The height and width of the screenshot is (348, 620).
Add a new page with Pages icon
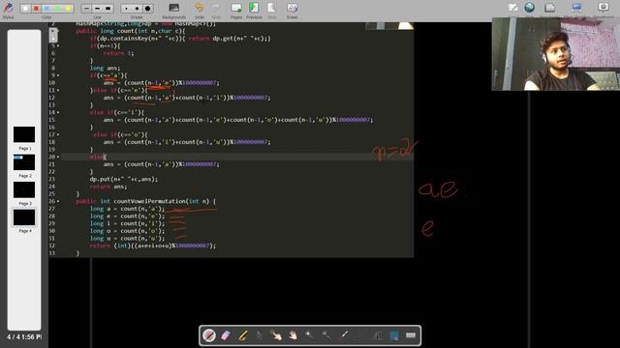point(236,8)
